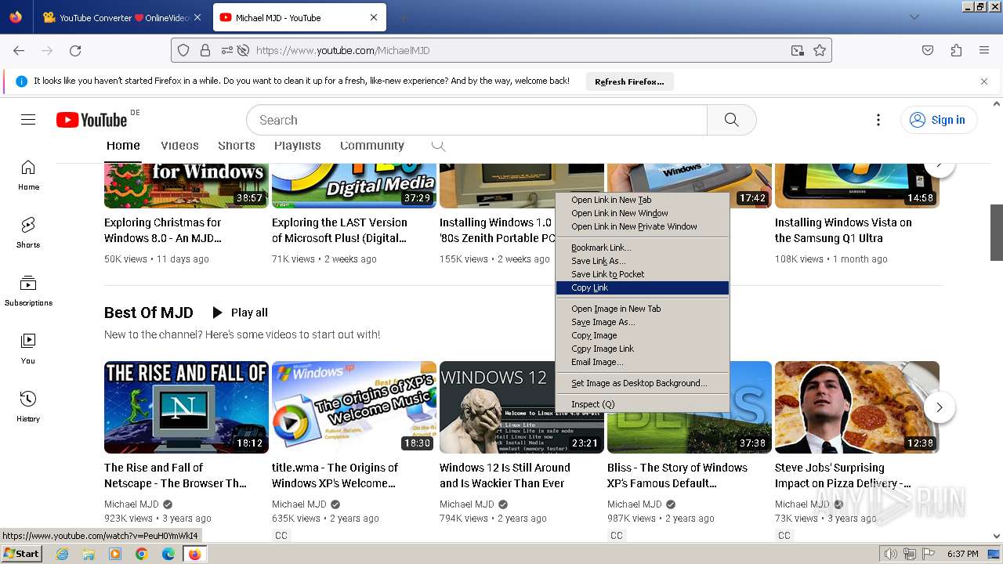Play all Best Of MJD videos

tap(240, 313)
